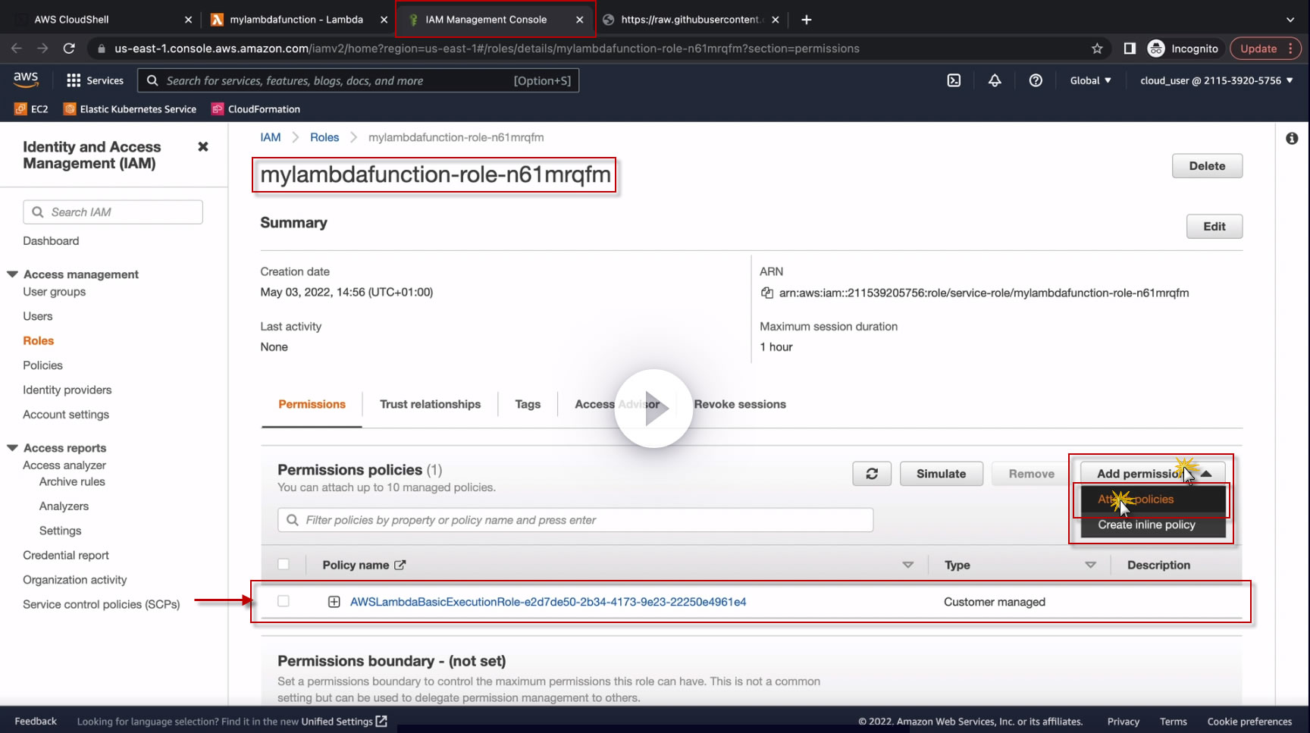Screen dimensions: 1310x733
Task: Switch to the mylambdafunction Lambda browser tab
Action: (x=297, y=20)
